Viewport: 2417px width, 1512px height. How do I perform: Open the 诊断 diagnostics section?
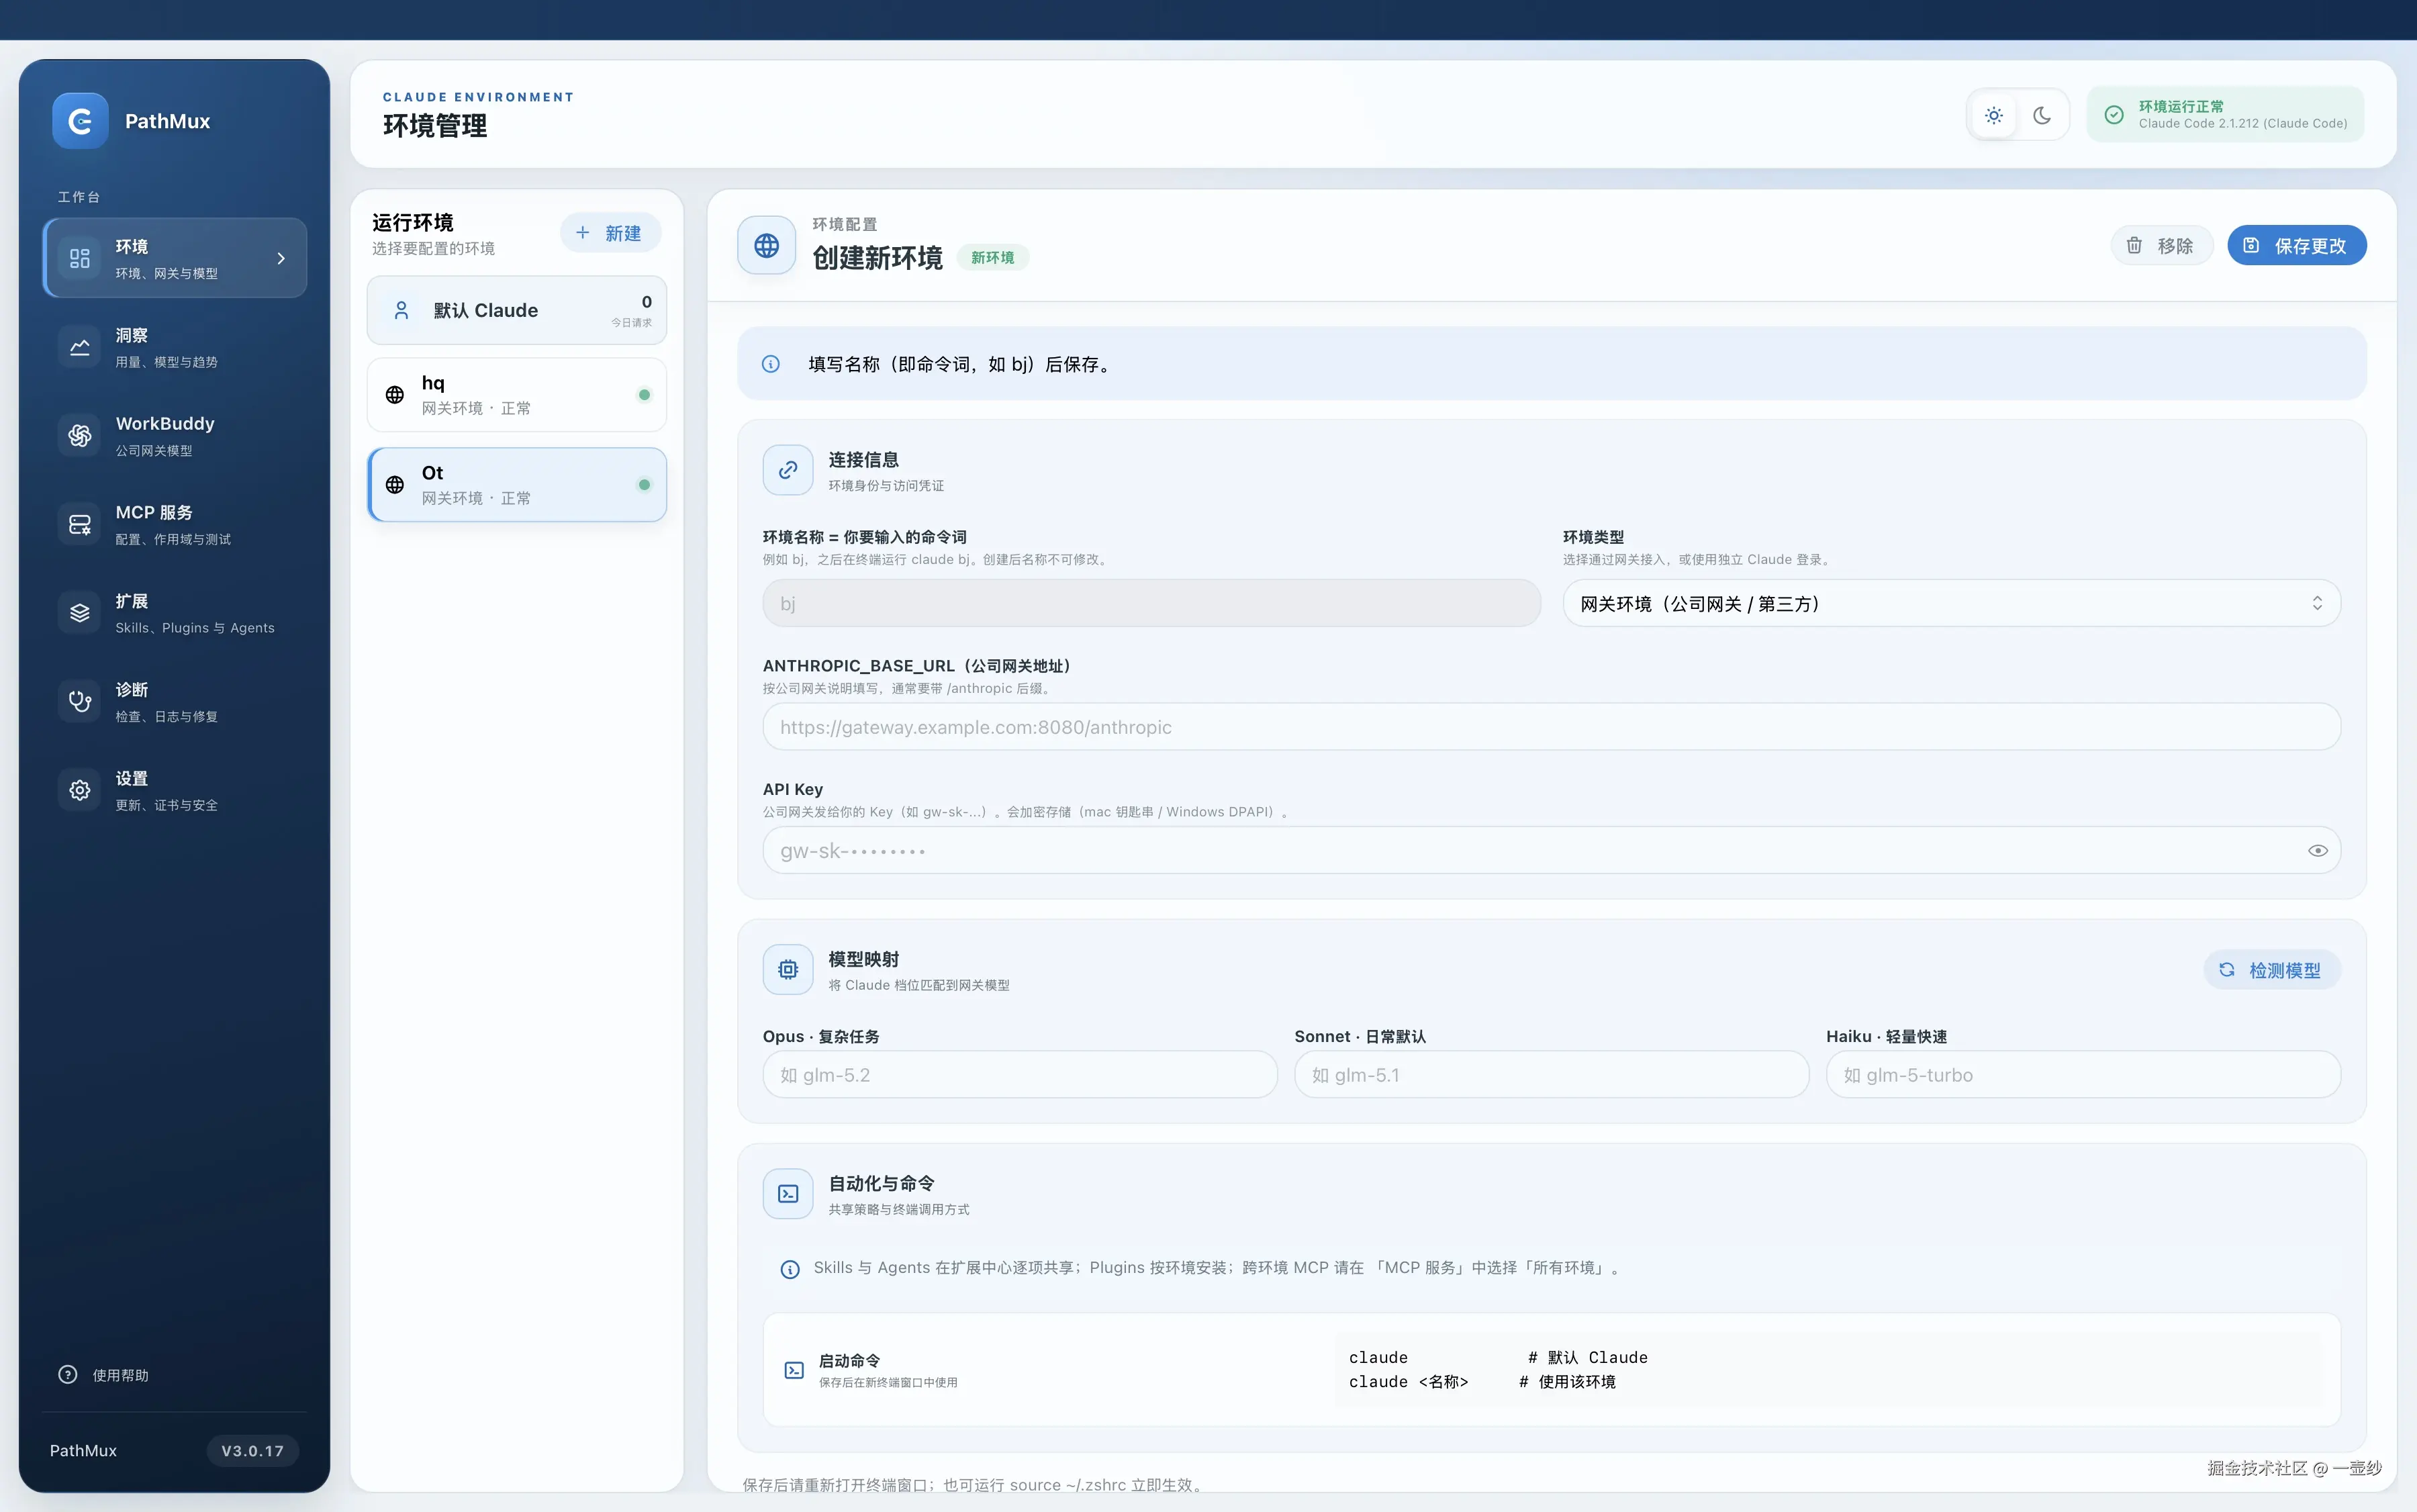(175, 701)
